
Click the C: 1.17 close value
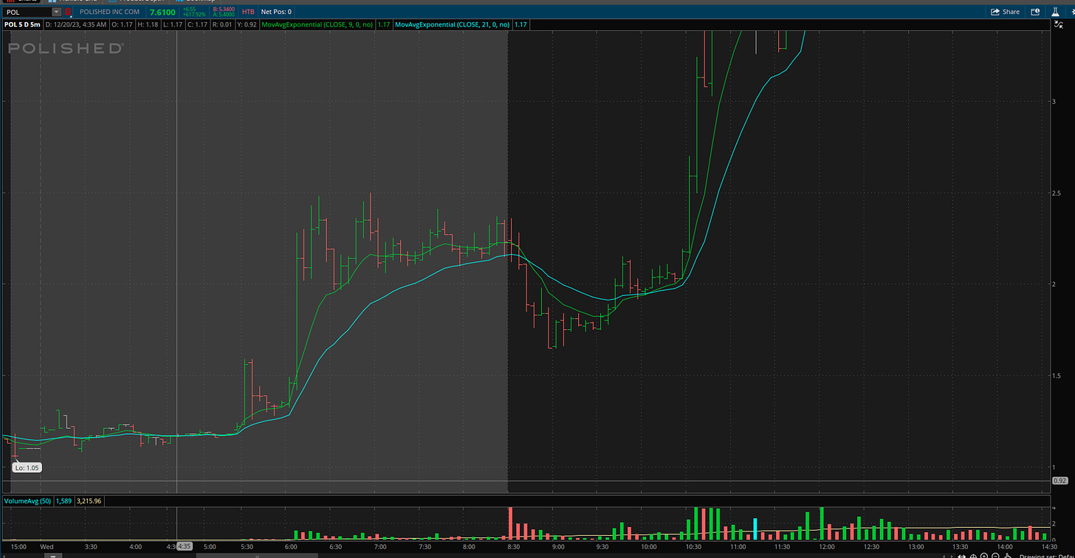tap(199, 24)
